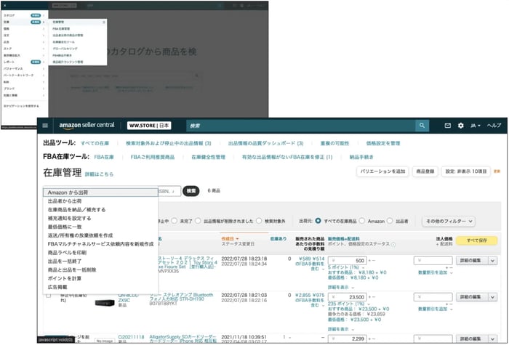Image resolution: width=509 pixels, height=345 pixels.
Task: Open the FBA在庫 link
Action: (104, 157)
